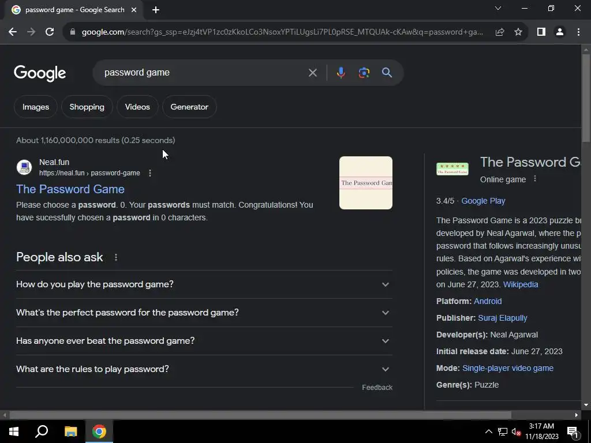The height and width of the screenshot is (443, 591).
Task: View site information lock icon
Action: pyautogui.click(x=73, y=32)
